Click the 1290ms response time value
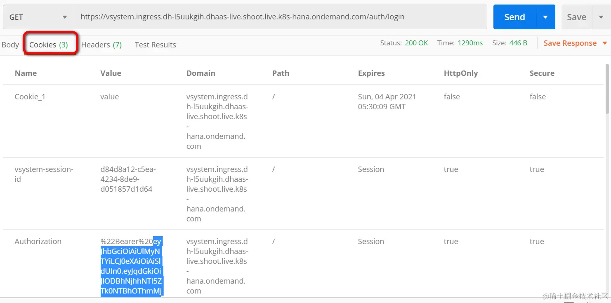Viewport: 611px width, 303px height. (x=470, y=43)
